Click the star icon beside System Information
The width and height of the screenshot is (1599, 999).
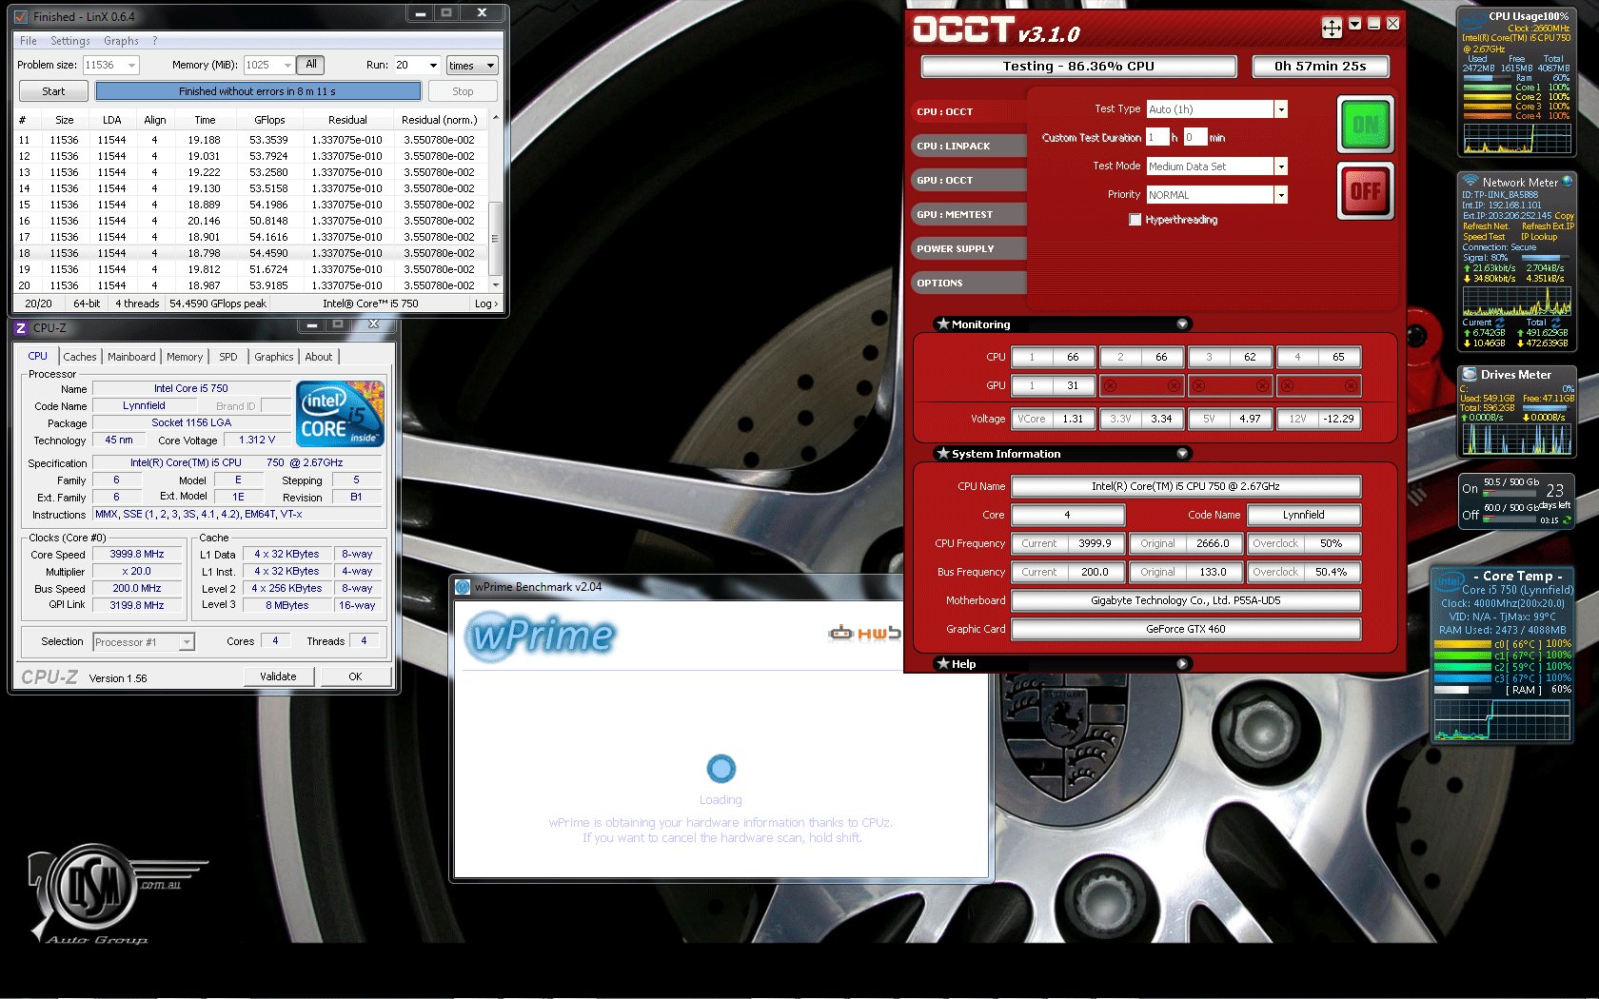point(943,453)
